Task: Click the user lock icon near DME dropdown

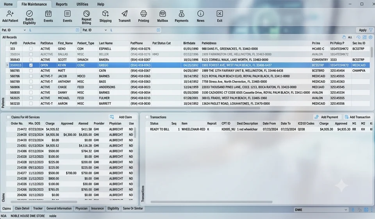Action: tap(359, 210)
